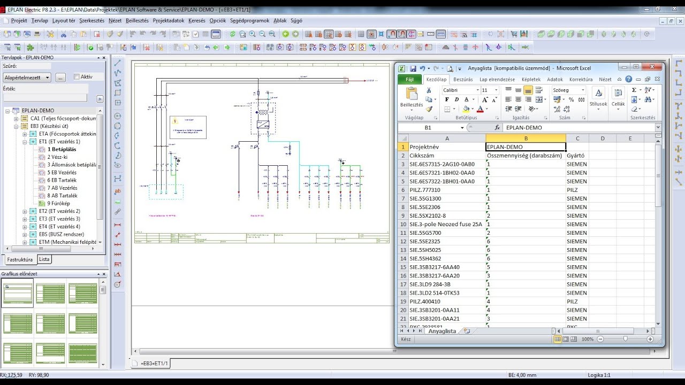Open the Szöveg number format dropdown
The height and width of the screenshot is (385, 685).
(583, 90)
